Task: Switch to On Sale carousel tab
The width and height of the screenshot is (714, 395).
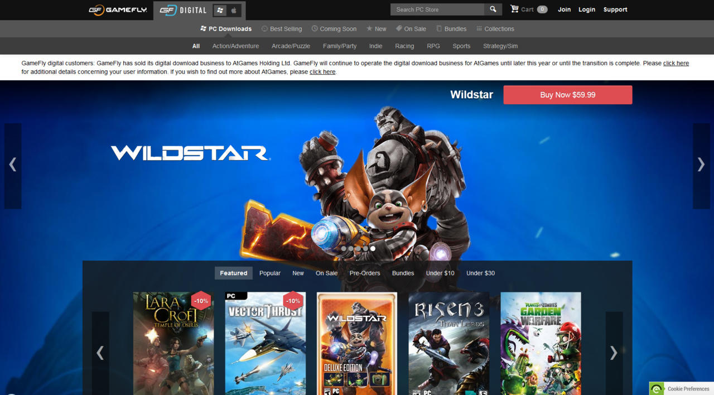Action: [x=327, y=273]
